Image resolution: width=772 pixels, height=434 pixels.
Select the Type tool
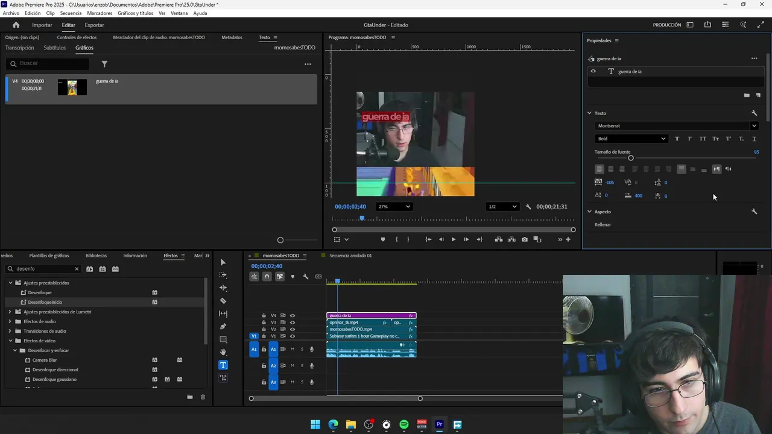point(223,365)
